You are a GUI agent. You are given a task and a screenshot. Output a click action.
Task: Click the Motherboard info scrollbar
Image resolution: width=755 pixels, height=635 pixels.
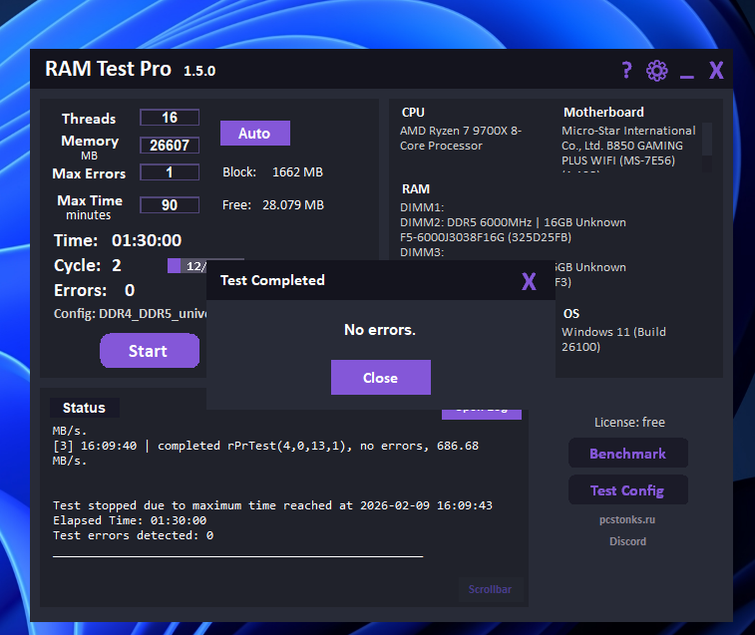(x=707, y=147)
